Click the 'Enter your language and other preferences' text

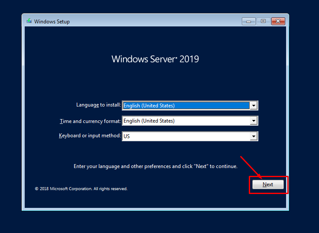click(x=156, y=166)
